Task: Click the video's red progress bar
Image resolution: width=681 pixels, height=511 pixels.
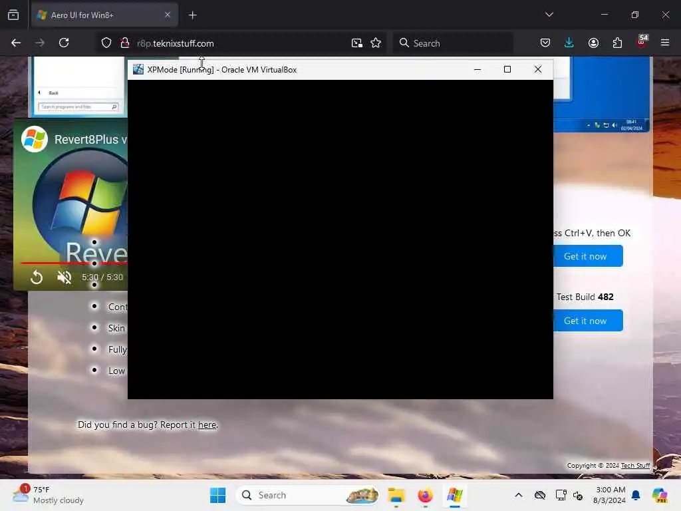Action: (x=74, y=263)
